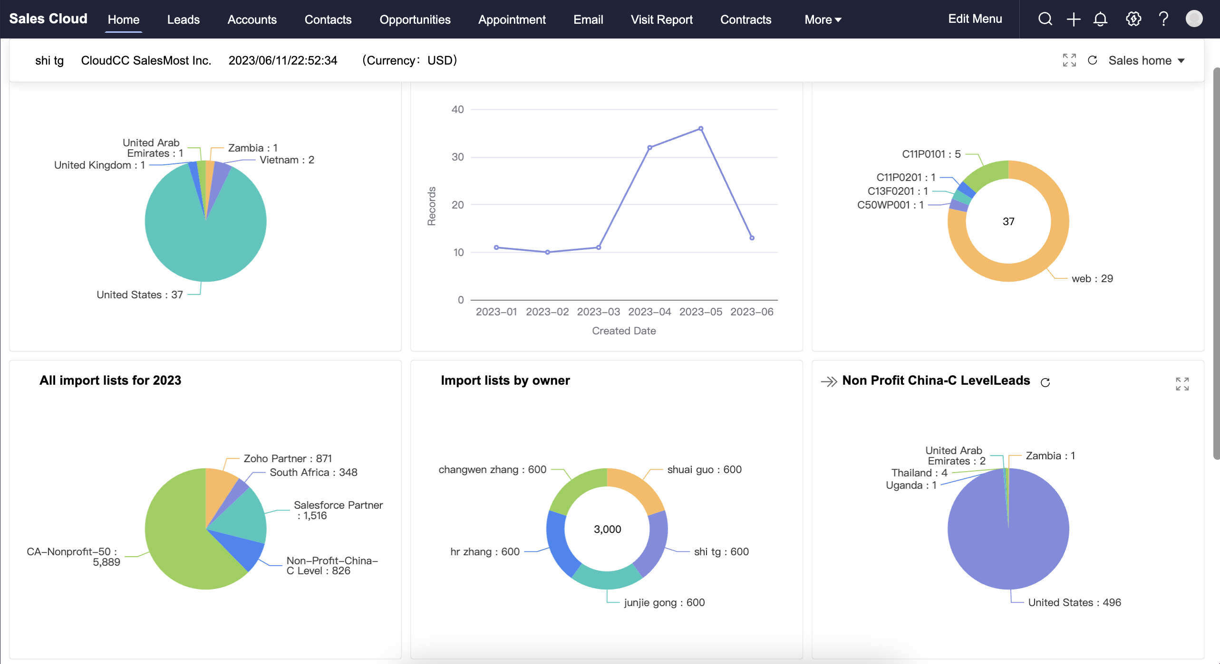This screenshot has height=664, width=1220.
Task: Click the plus quick-create icon
Action: coord(1073,19)
